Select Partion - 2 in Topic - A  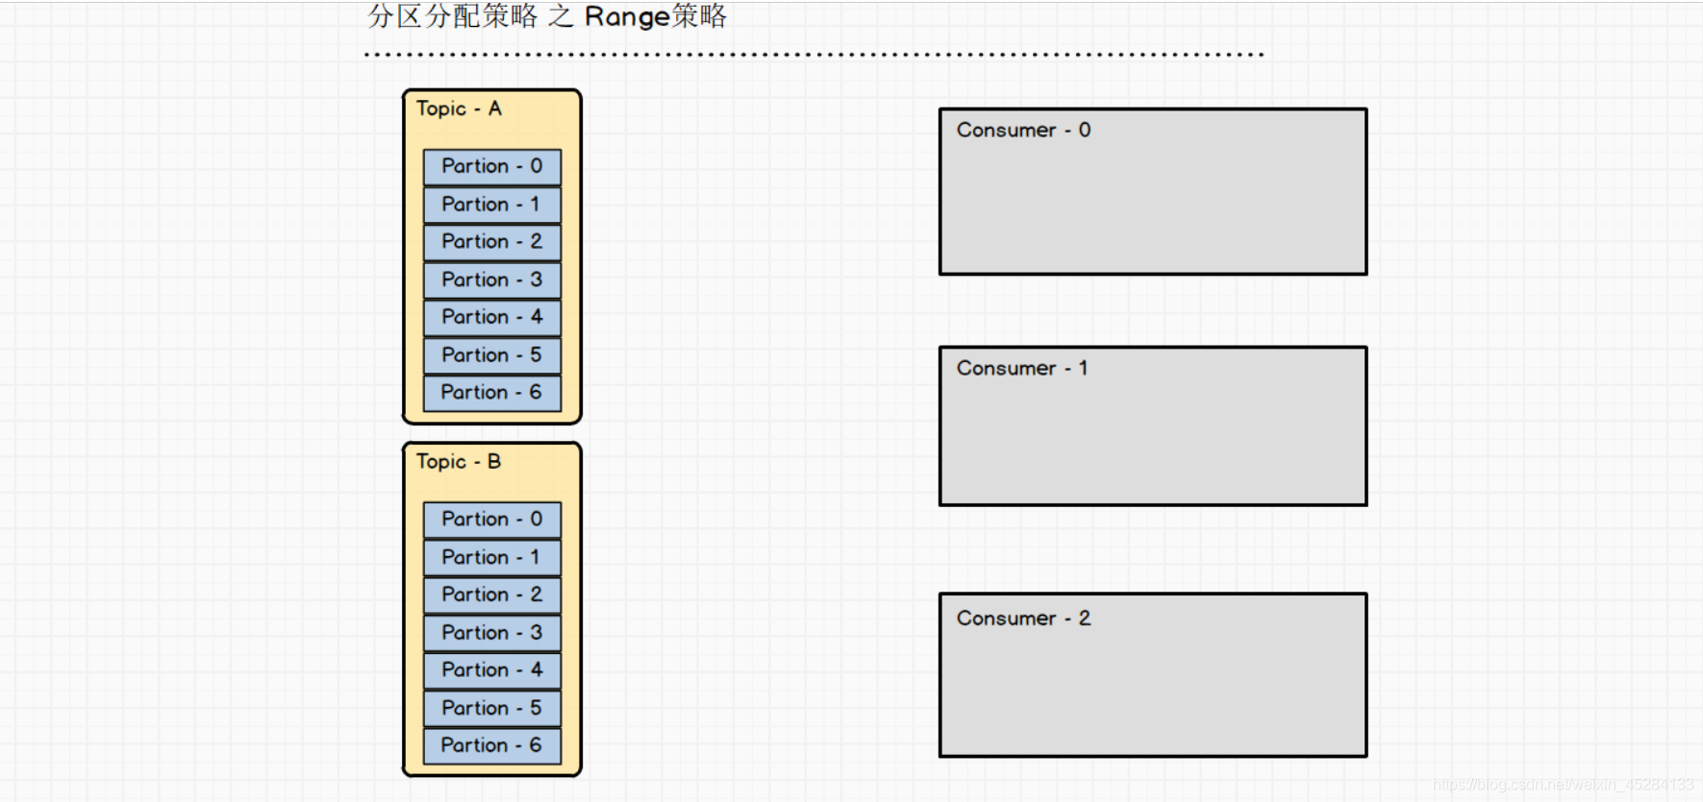pos(492,242)
